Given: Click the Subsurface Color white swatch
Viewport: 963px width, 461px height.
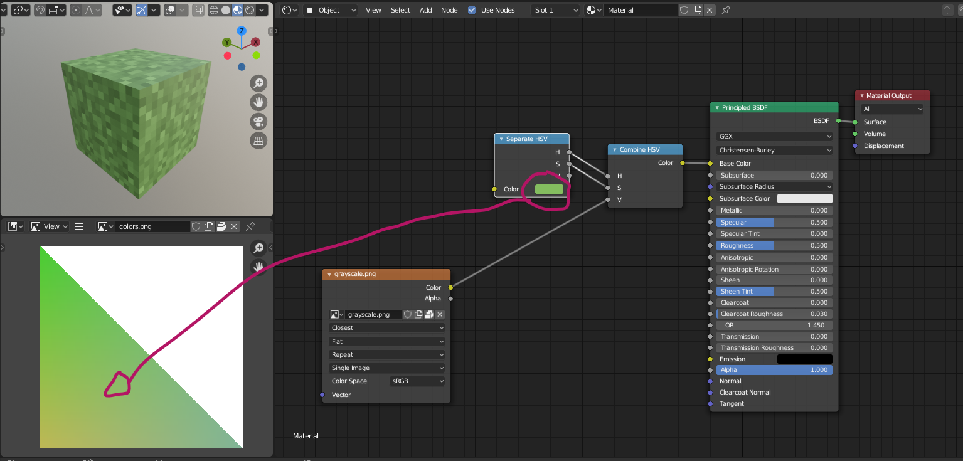Looking at the screenshot, I should (805, 198).
